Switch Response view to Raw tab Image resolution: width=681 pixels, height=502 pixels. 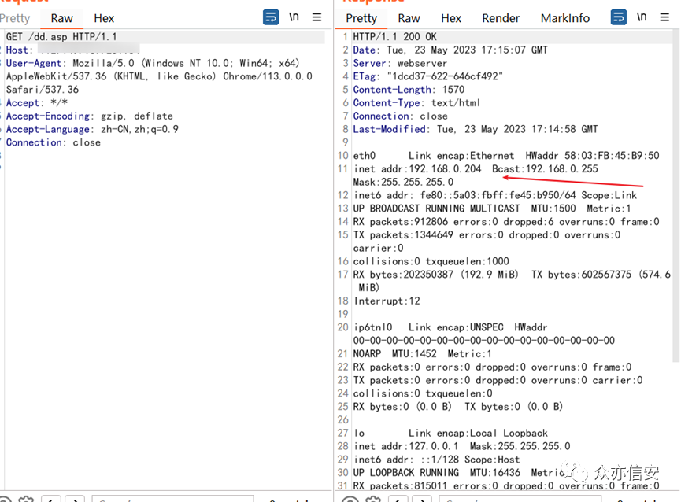pyautogui.click(x=409, y=18)
